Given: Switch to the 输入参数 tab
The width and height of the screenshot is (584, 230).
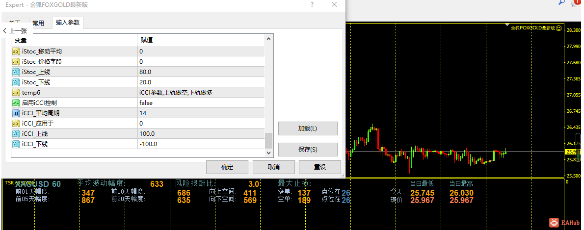Looking at the screenshot, I should [68, 23].
